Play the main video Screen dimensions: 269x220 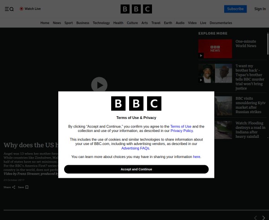click(x=99, y=85)
